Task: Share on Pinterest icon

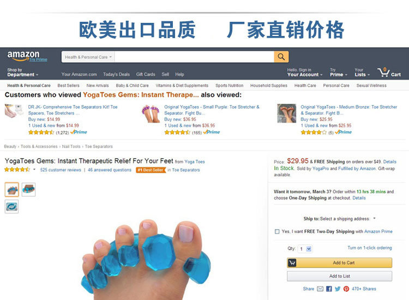Action: click(346, 289)
